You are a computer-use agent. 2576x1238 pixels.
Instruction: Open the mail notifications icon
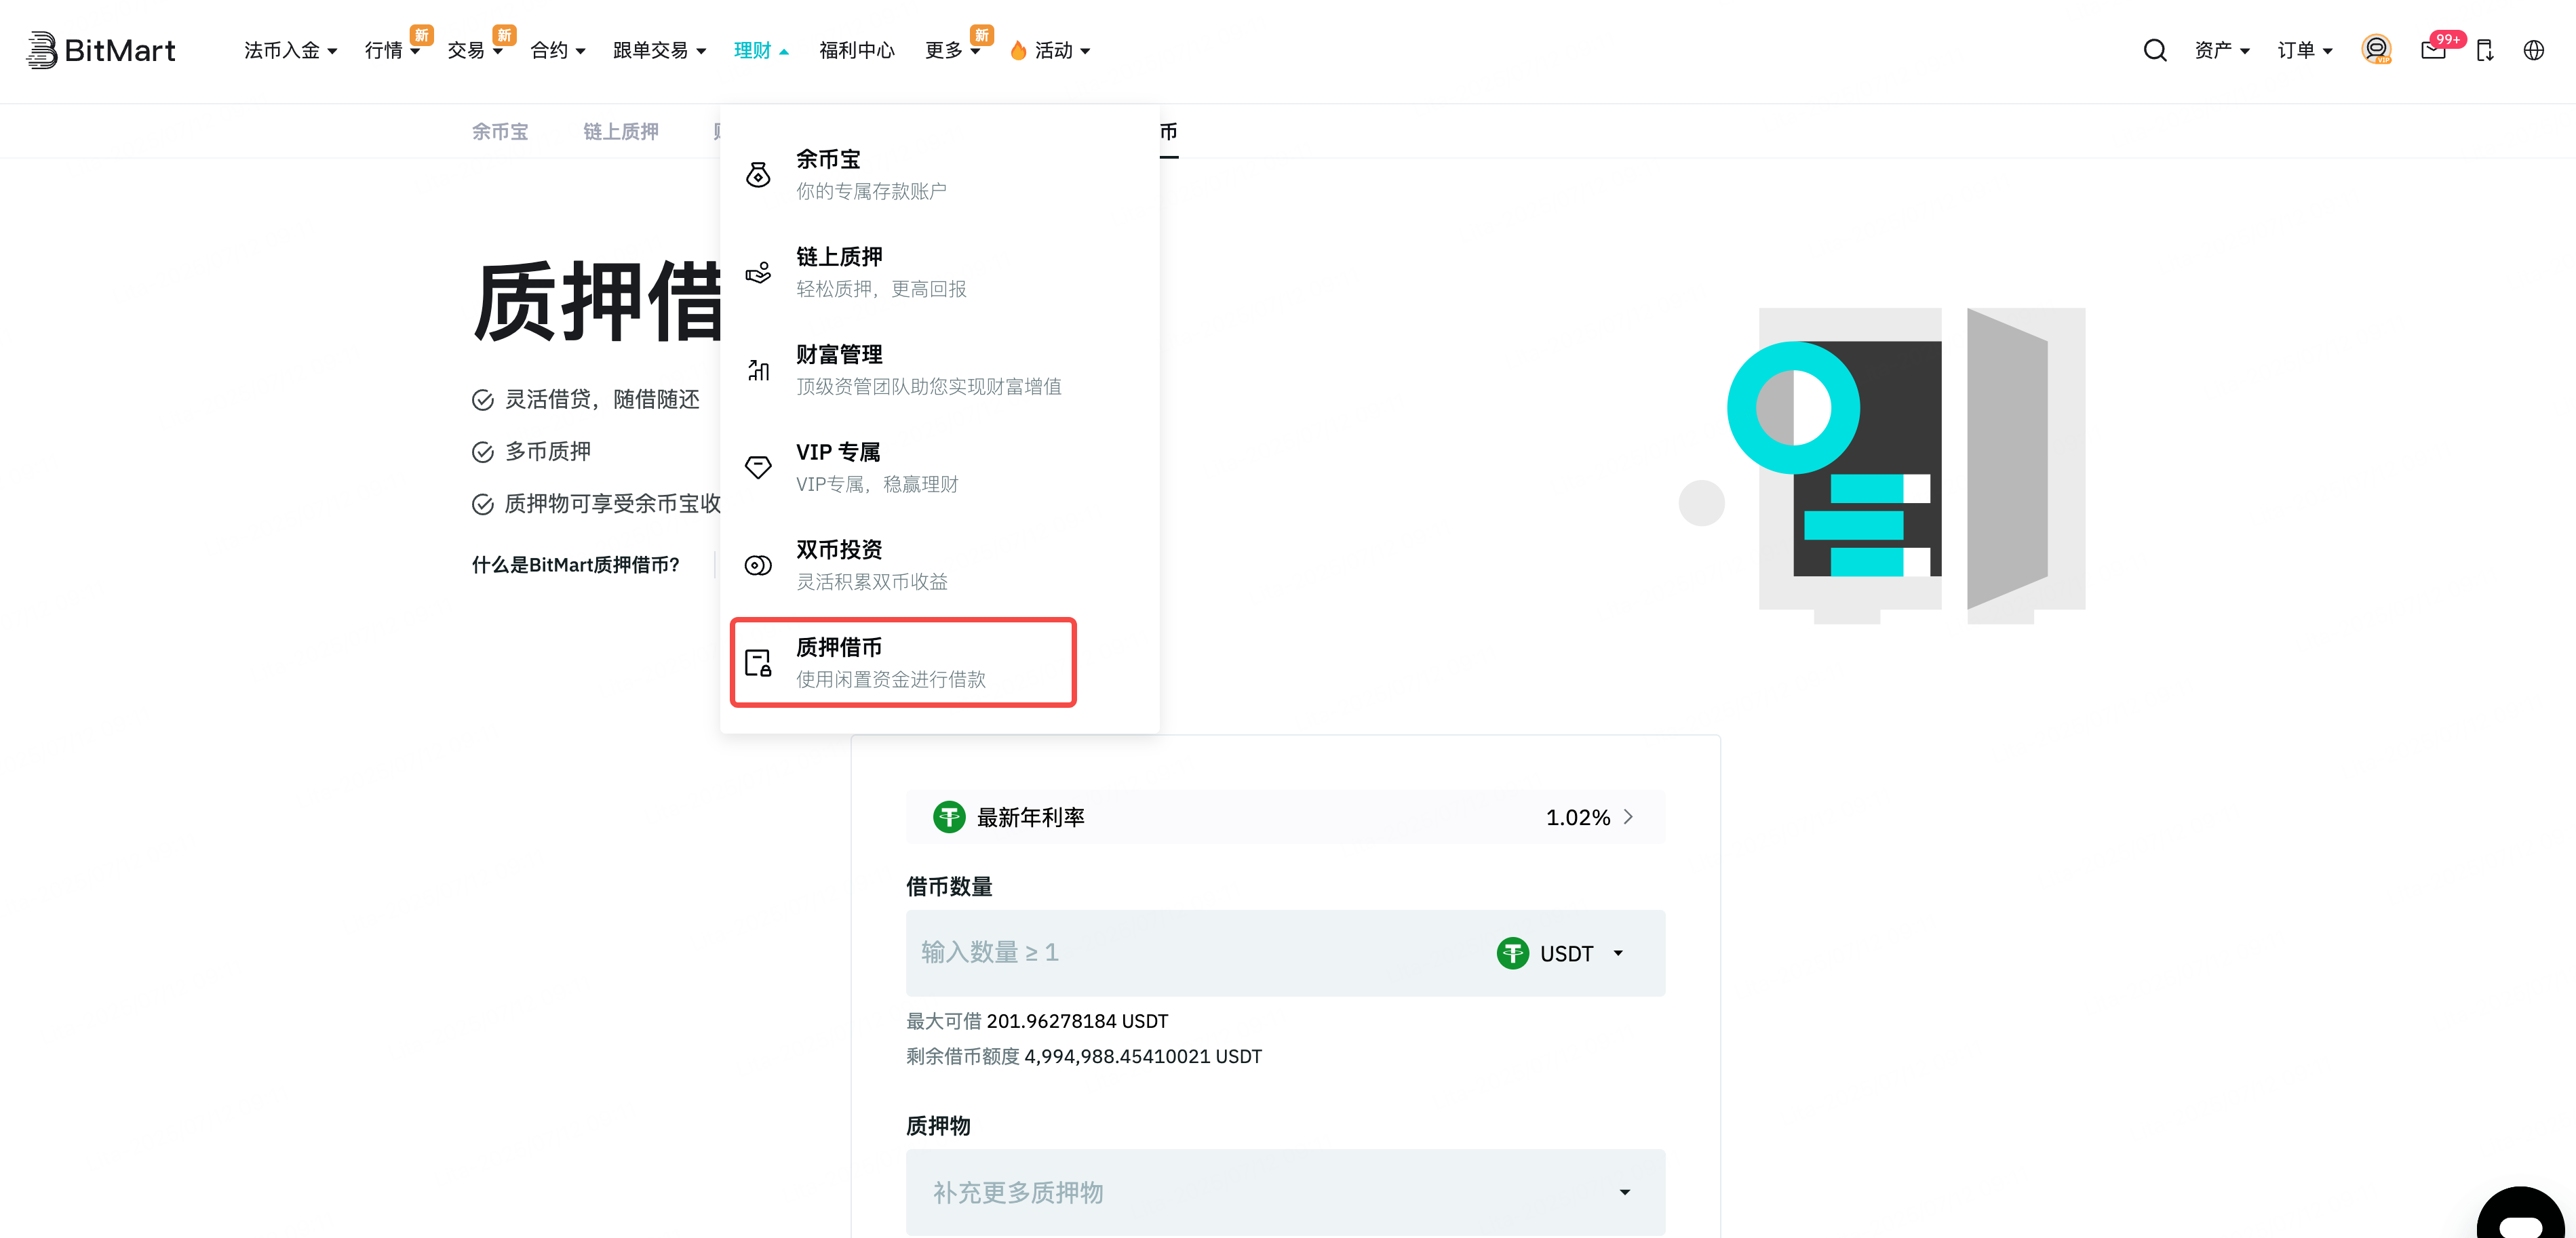pos(2433,50)
